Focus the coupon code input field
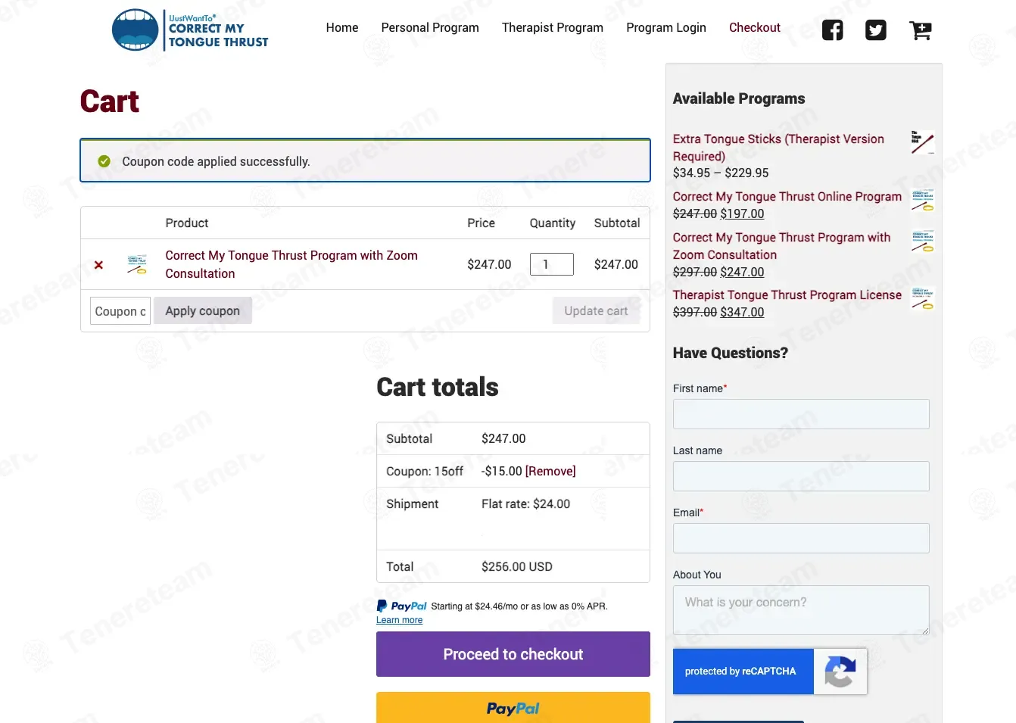The image size is (1016, 723). pos(120,311)
